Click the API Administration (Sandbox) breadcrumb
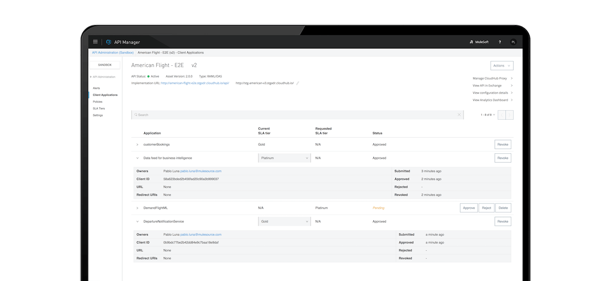The width and height of the screenshot is (606, 281). click(x=113, y=53)
